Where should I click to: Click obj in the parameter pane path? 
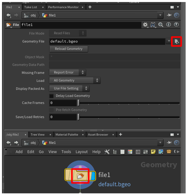pyautogui.click(x=33, y=15)
